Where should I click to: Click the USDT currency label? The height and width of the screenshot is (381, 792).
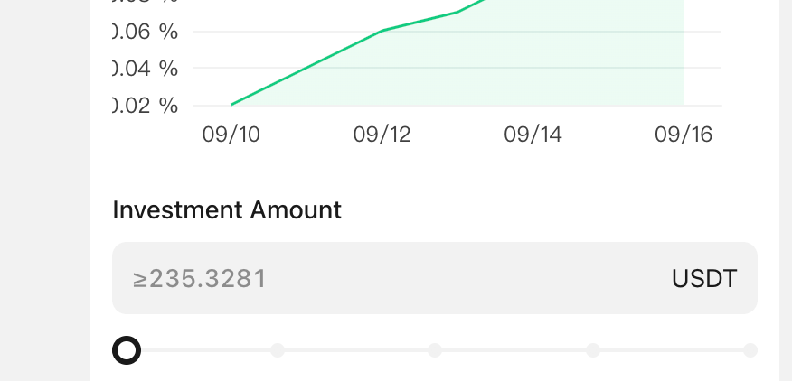[x=704, y=279]
